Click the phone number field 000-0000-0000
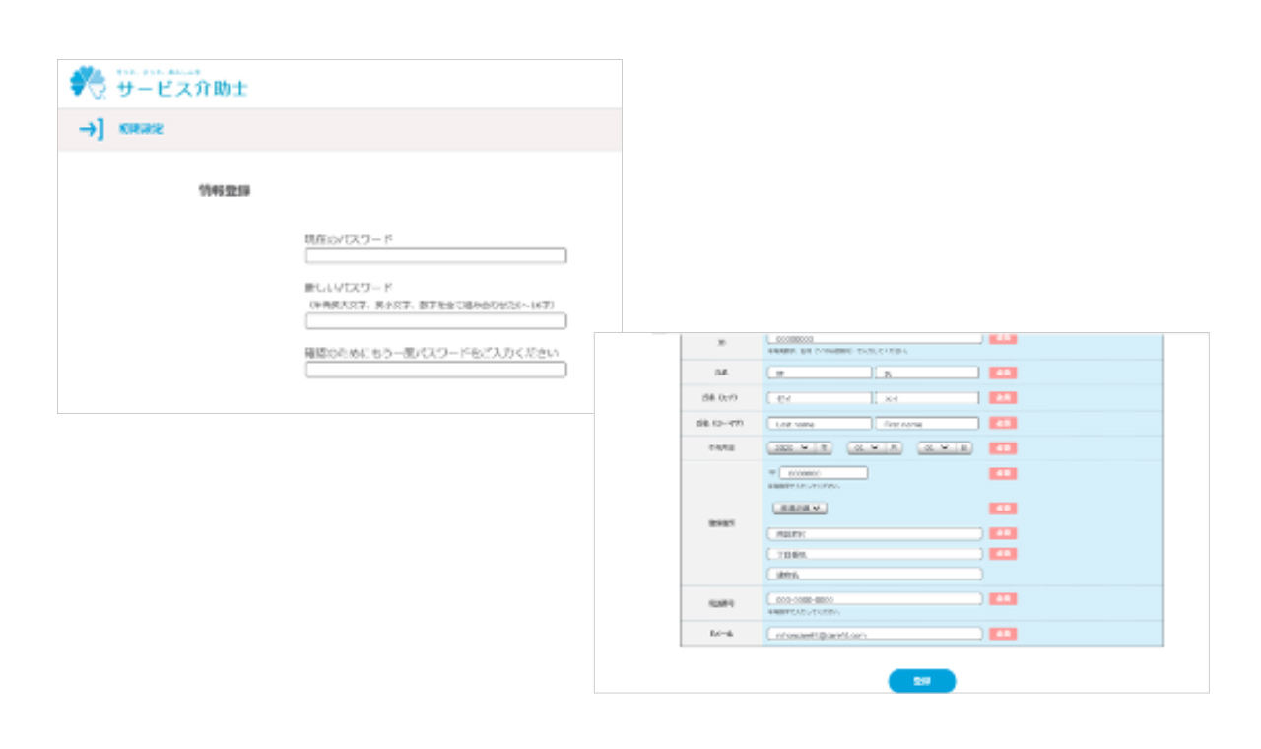 tap(875, 599)
